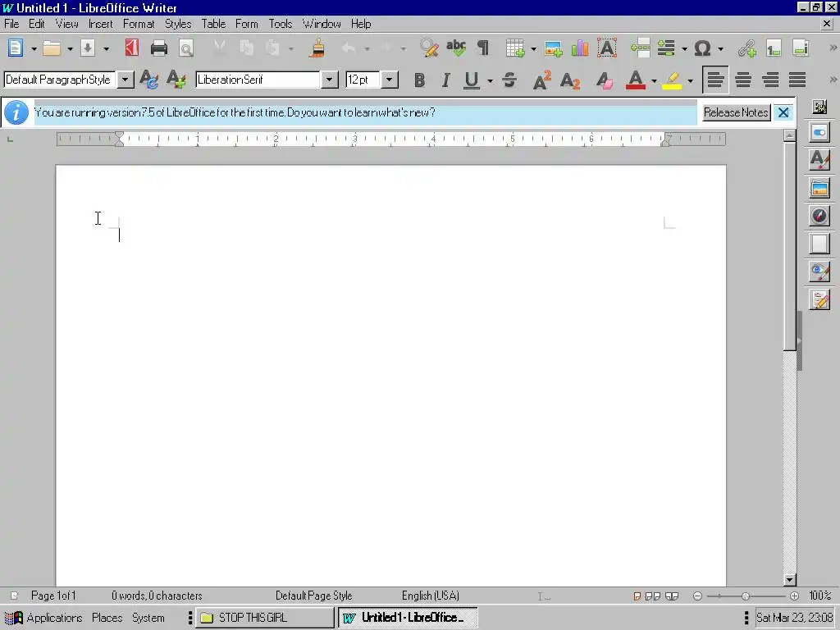
Task: Open the file Open folder icon
Action: [52, 48]
